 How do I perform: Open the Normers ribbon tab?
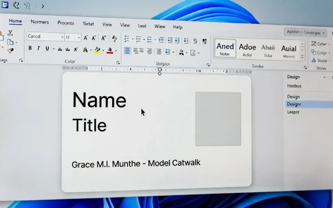tap(40, 22)
